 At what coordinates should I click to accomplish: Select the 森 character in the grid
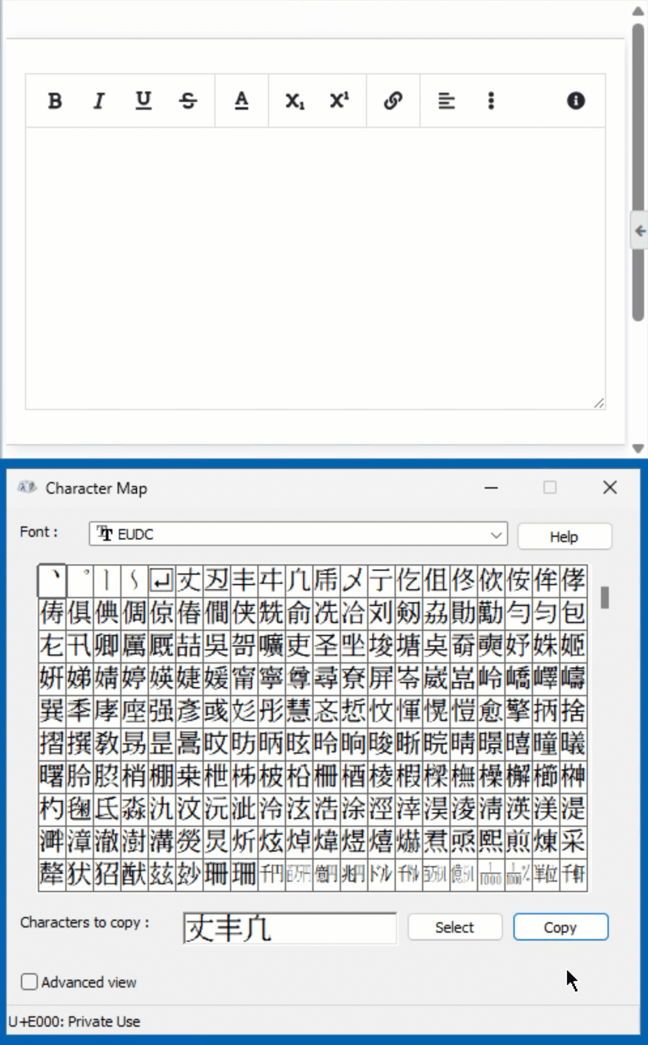134,809
